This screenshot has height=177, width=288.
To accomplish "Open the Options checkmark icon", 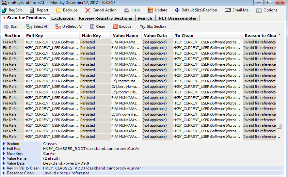I will tap(259, 10).
